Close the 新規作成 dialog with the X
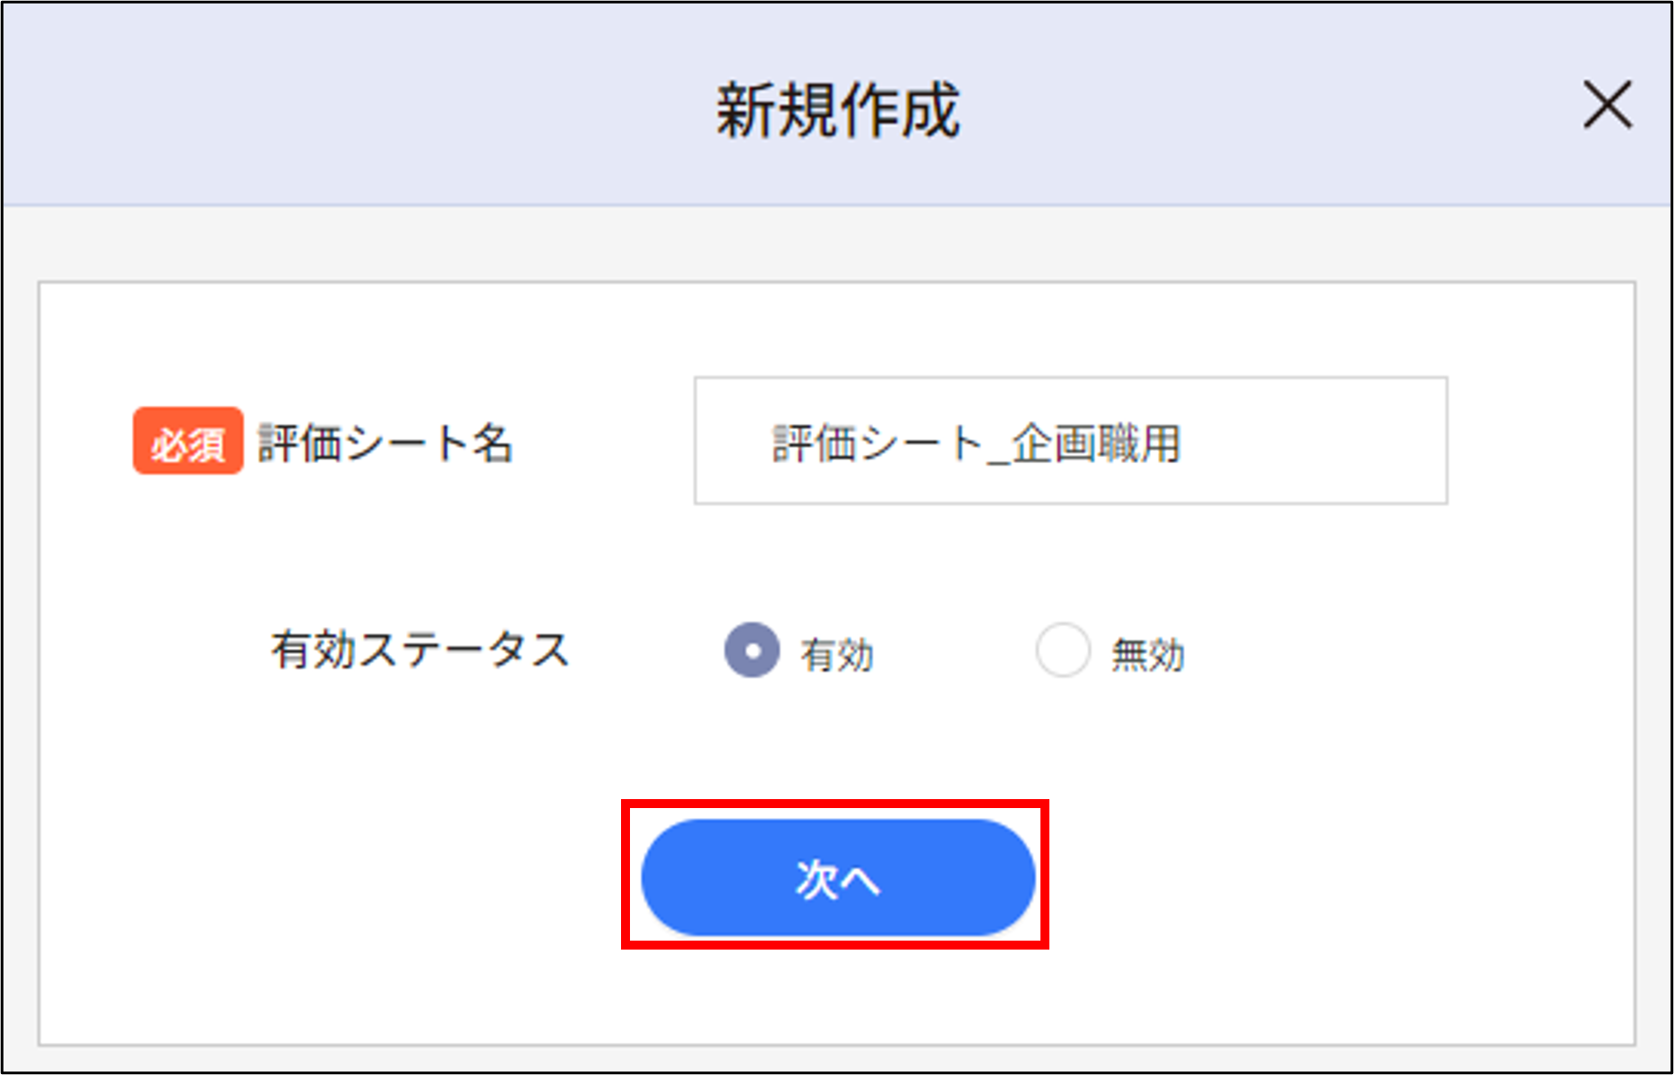 1608,106
